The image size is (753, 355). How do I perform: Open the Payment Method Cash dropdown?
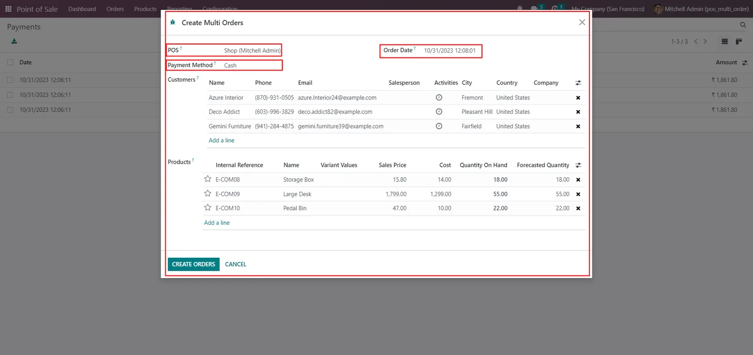(x=253, y=65)
